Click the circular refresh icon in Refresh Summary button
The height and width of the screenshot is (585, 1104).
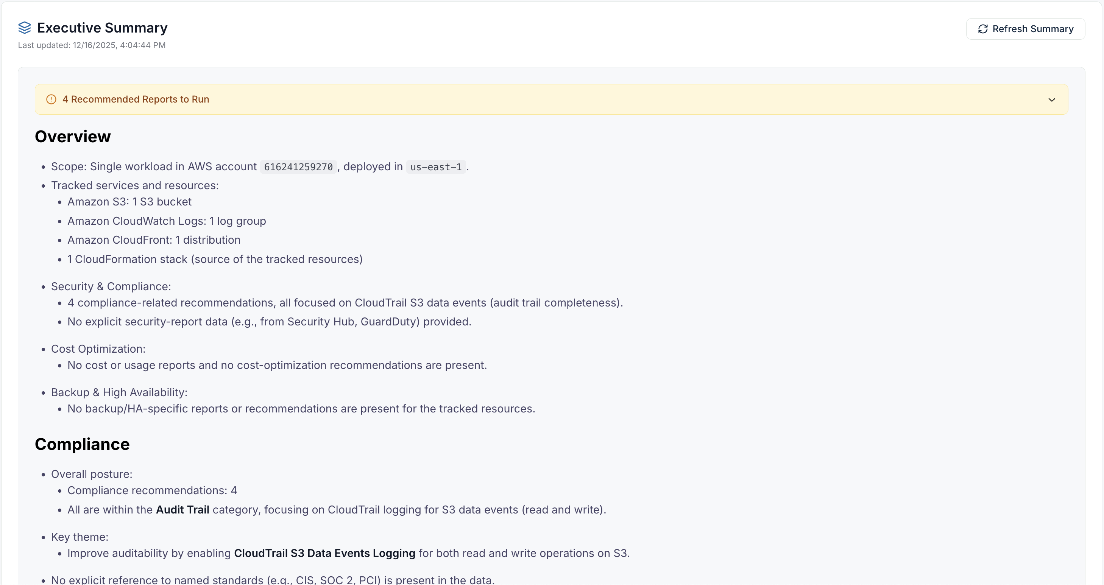point(984,29)
